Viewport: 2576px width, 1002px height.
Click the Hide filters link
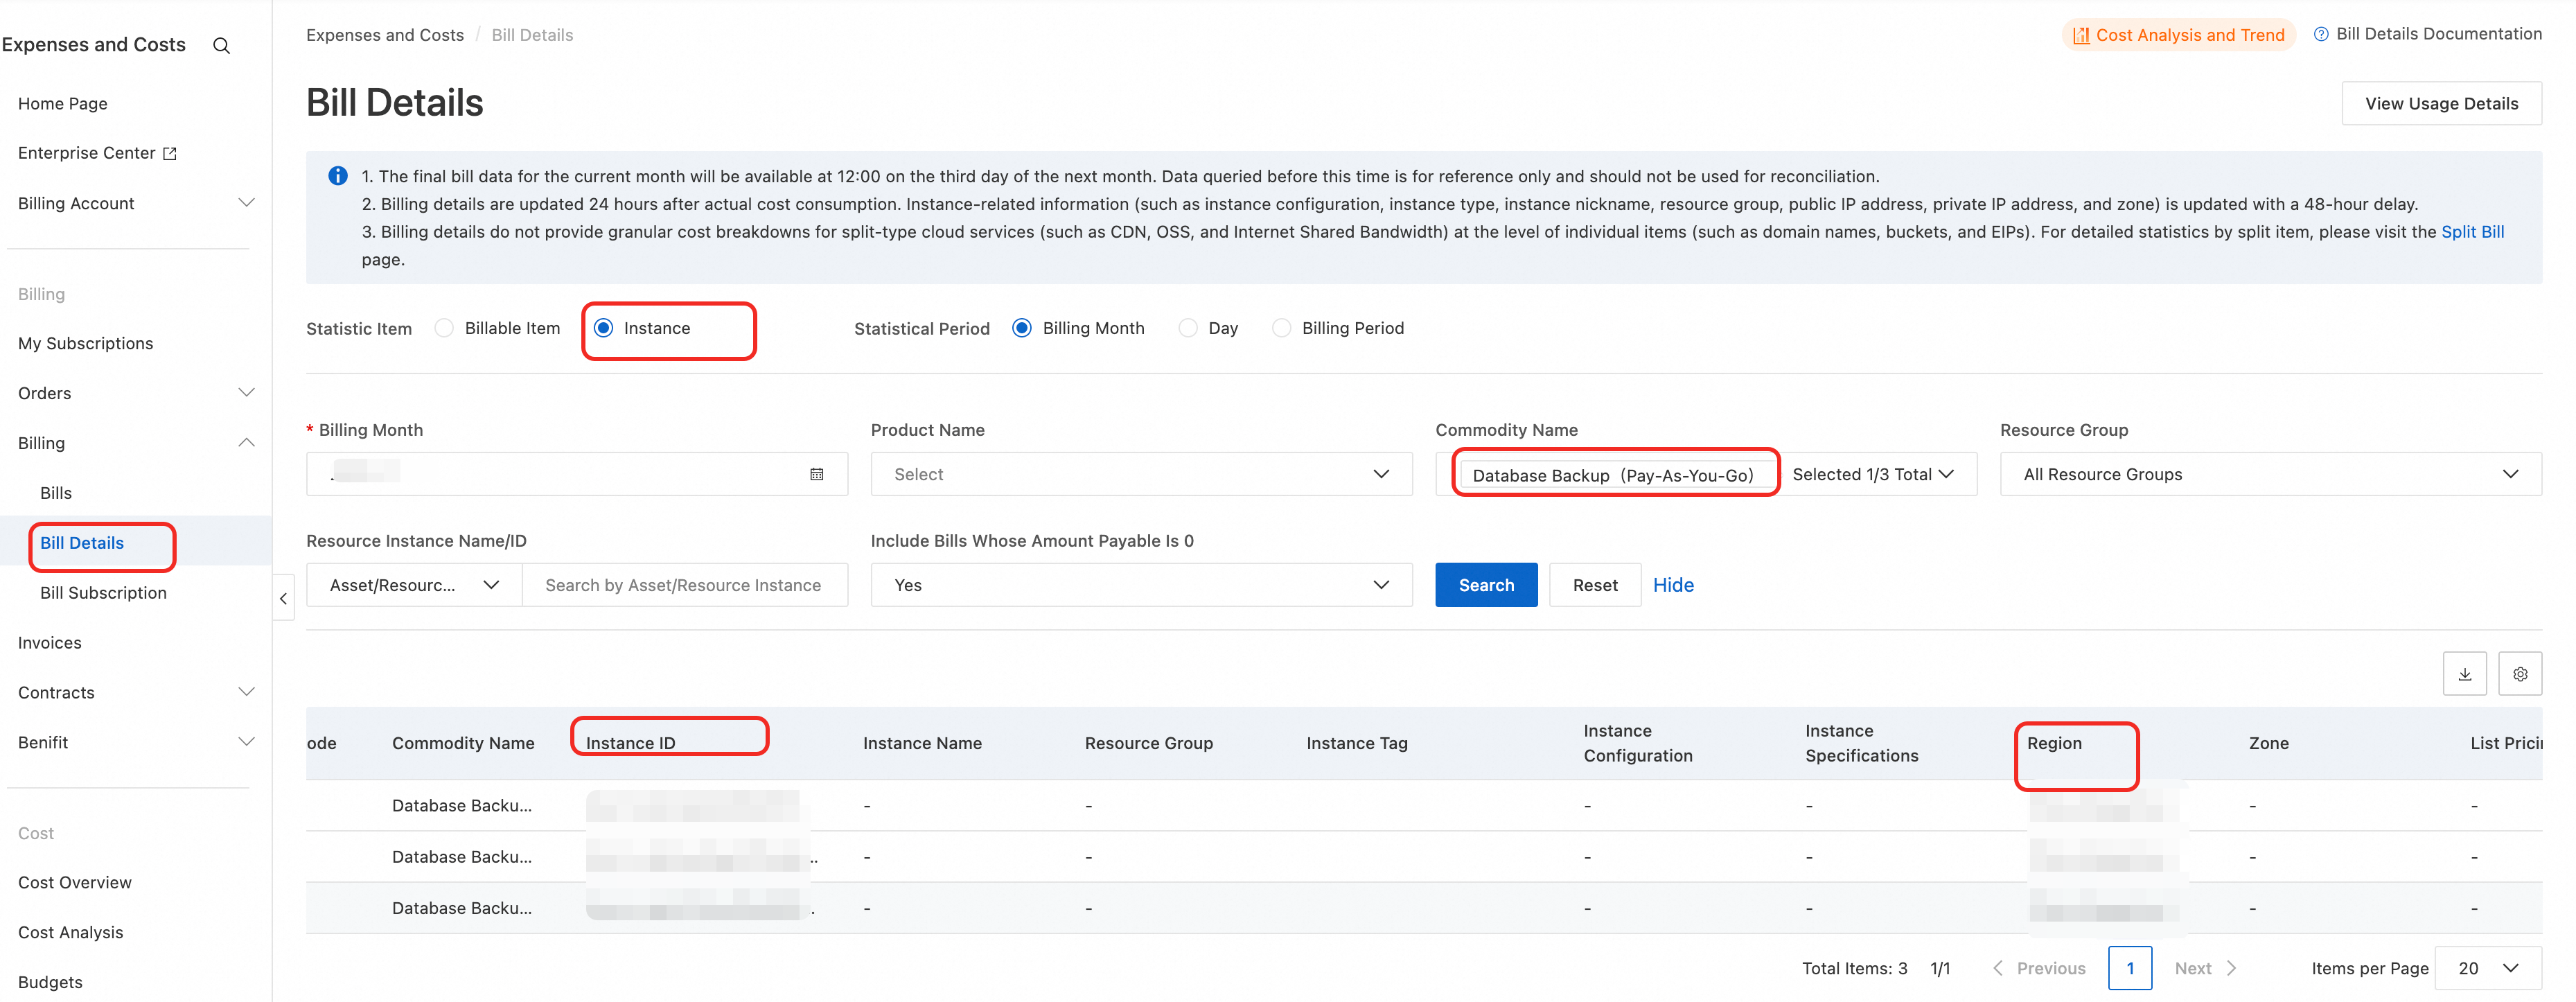point(1673,585)
